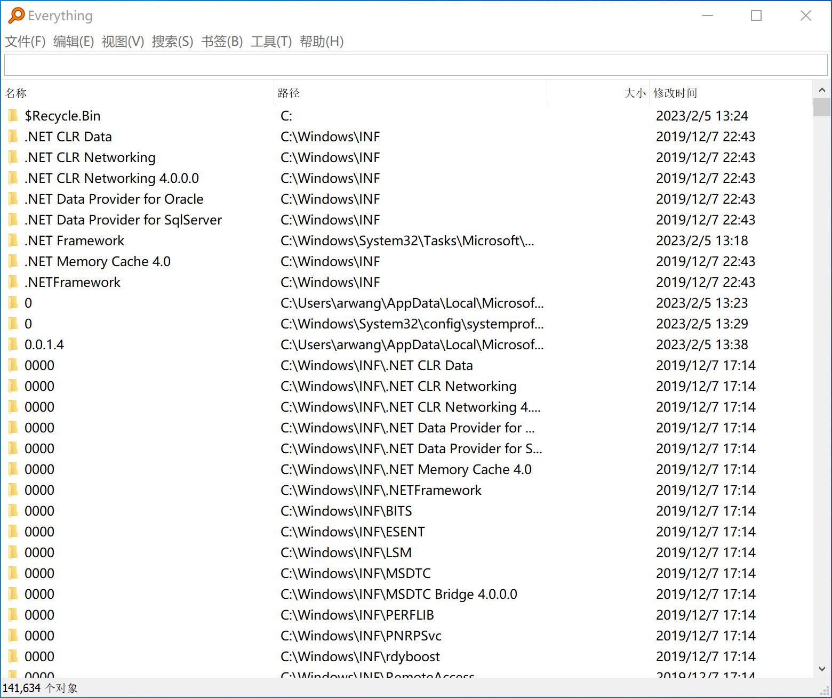Click folder icon of 0000 in INF\.NET CLR Data
Viewport: 832px width, 698px height.
tap(13, 365)
